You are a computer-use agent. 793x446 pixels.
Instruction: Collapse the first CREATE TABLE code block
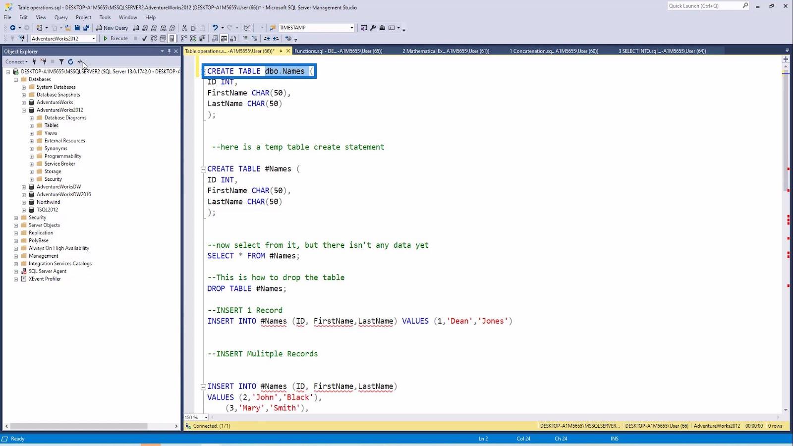point(203,71)
